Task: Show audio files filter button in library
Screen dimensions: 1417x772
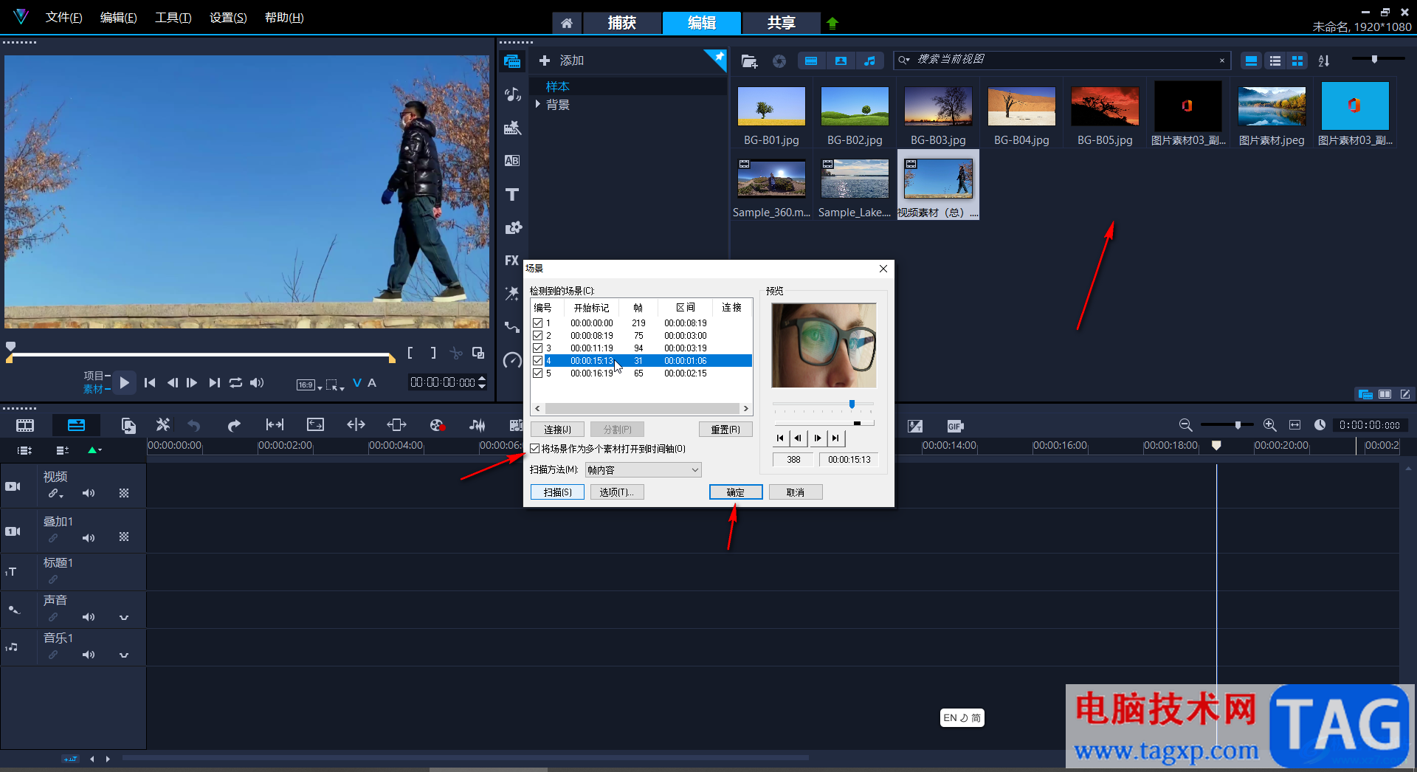Action: coord(870,61)
